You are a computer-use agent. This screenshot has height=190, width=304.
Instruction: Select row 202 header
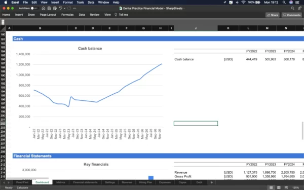3,124
